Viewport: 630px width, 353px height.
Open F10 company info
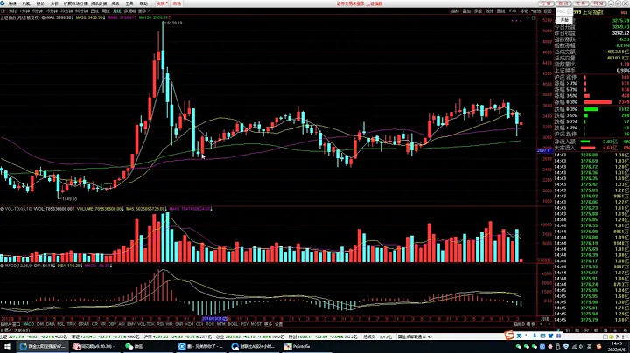(513, 11)
